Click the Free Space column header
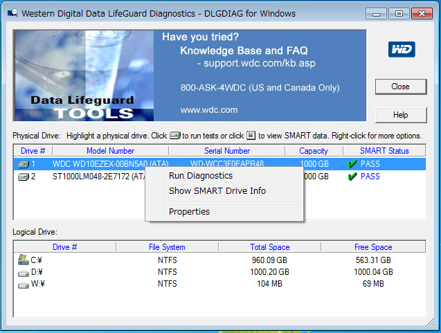The height and width of the screenshot is (333, 441). click(373, 247)
